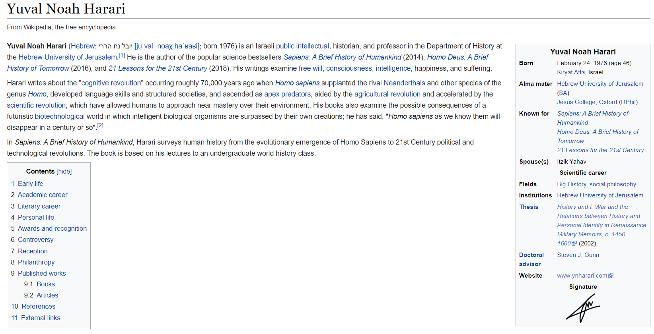Open the Philanthropy section
654x334 pixels.
tap(36, 262)
